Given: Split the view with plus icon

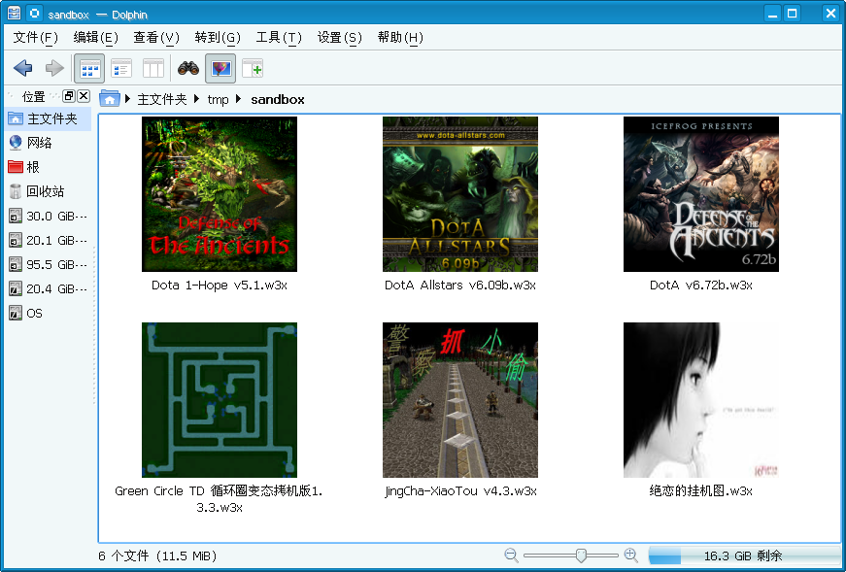Looking at the screenshot, I should tap(253, 69).
